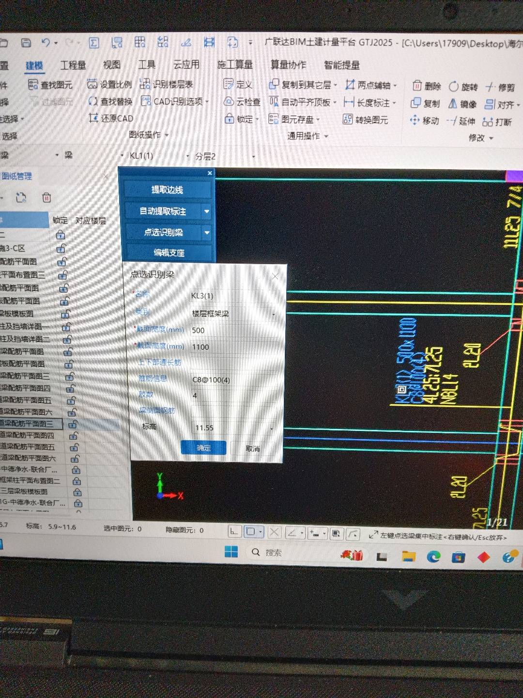
Task: Open the 标高 11.55 dropdown
Action: pos(272,428)
